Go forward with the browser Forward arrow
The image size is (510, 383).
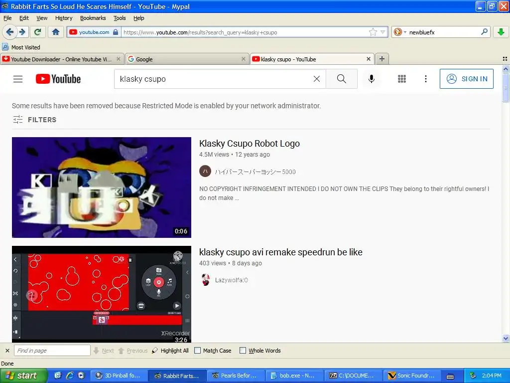[x=22, y=32]
